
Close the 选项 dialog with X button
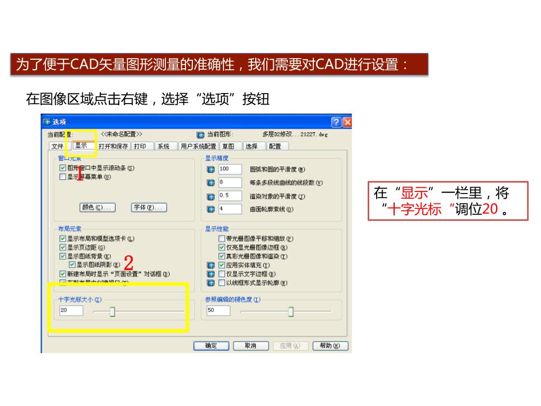click(x=348, y=122)
